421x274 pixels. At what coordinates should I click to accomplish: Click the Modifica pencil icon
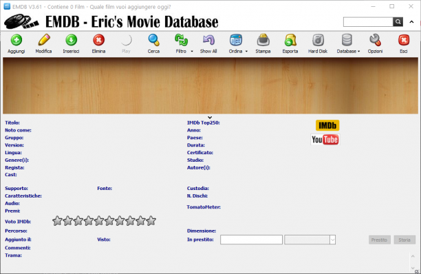click(x=44, y=40)
